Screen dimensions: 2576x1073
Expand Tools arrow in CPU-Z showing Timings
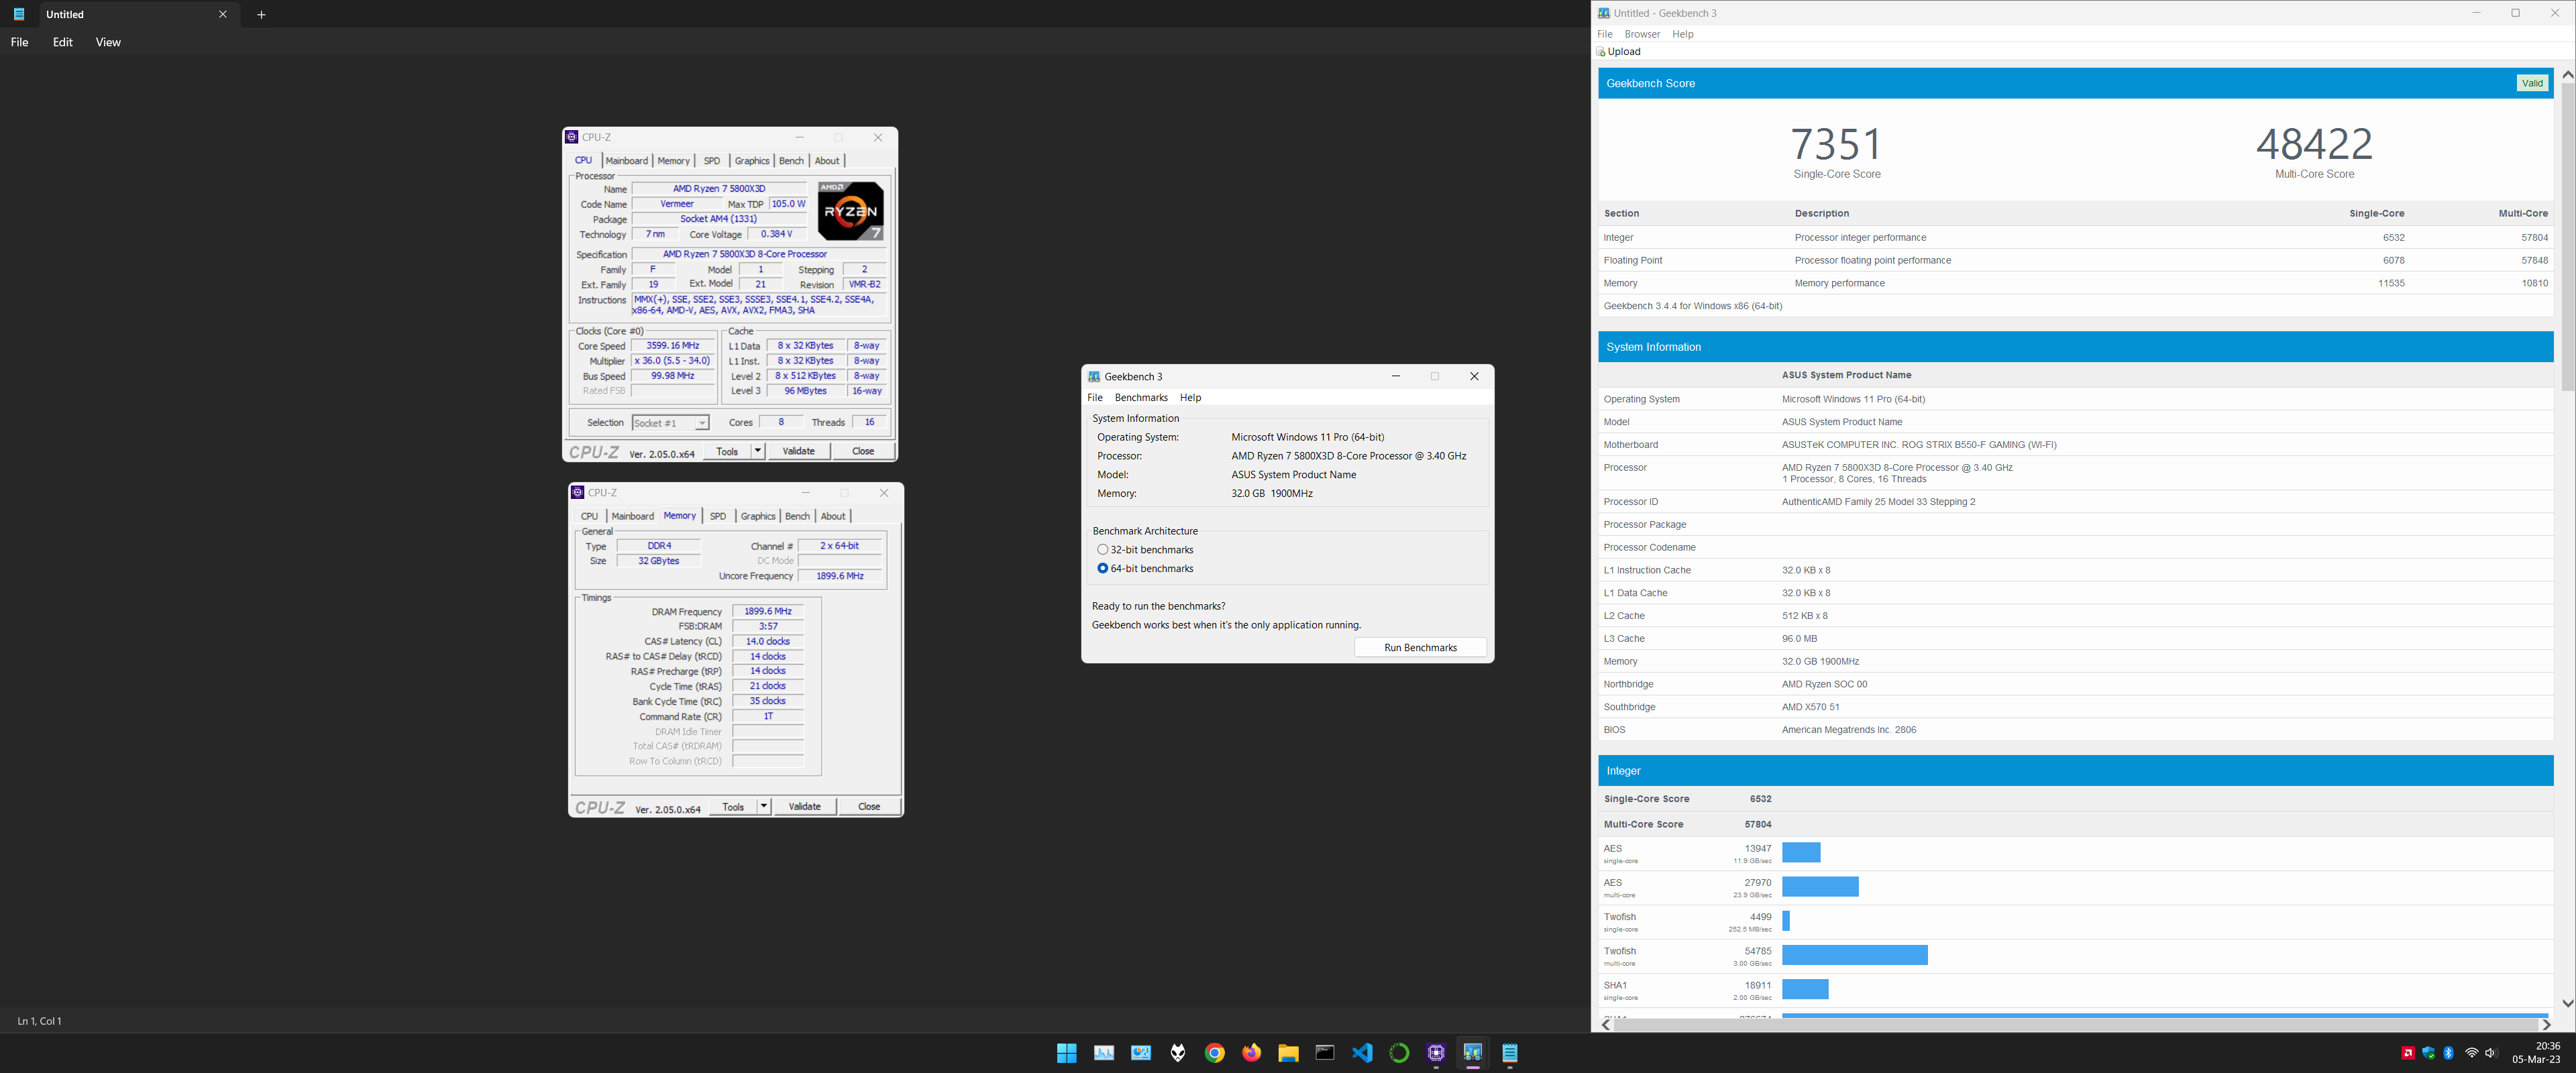tap(764, 807)
